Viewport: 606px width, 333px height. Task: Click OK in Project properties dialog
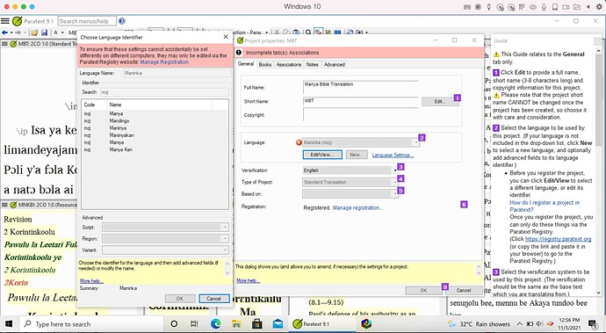click(423, 290)
